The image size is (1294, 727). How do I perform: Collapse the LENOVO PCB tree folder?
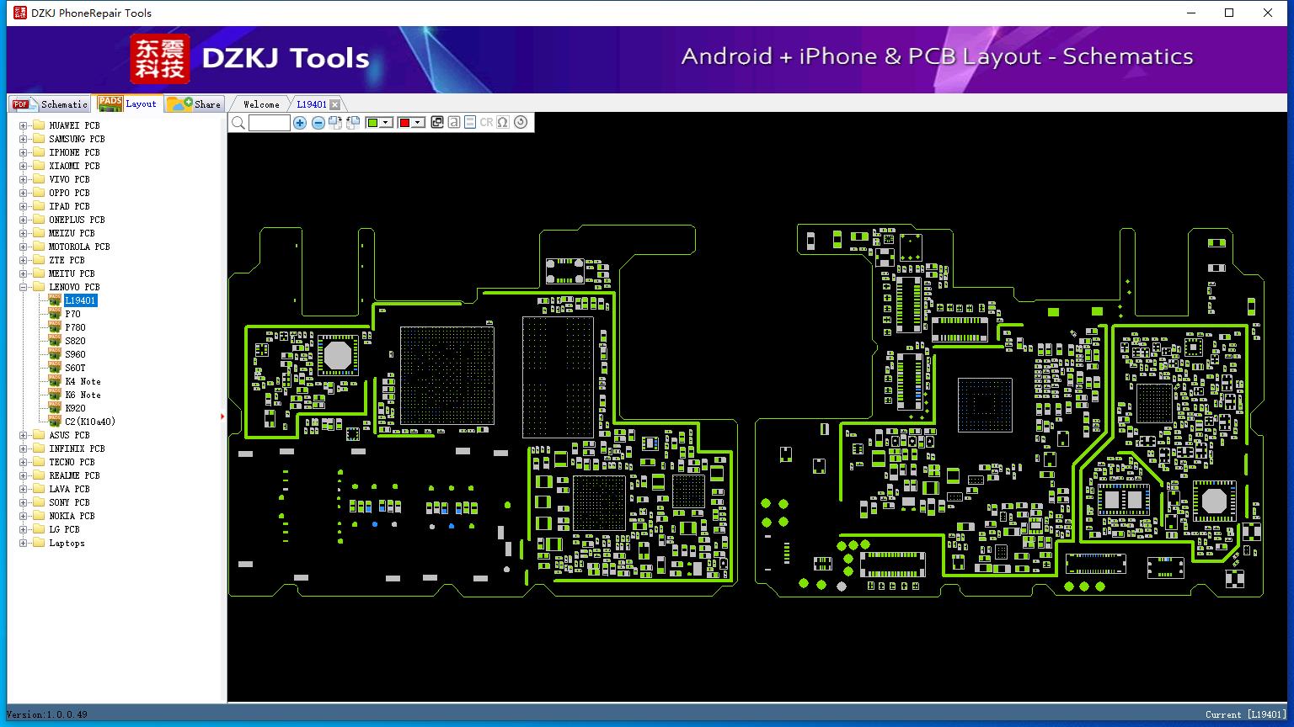click(x=24, y=287)
